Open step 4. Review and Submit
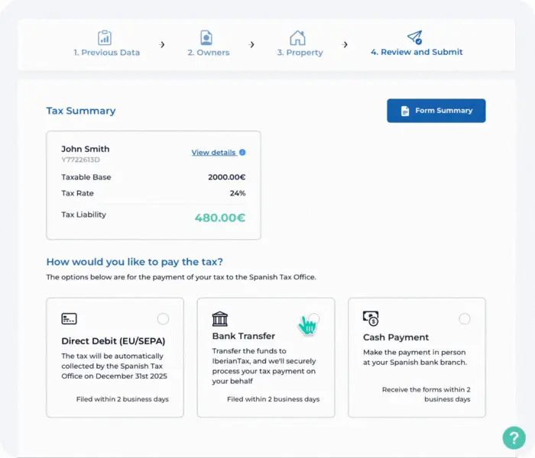 click(x=417, y=53)
